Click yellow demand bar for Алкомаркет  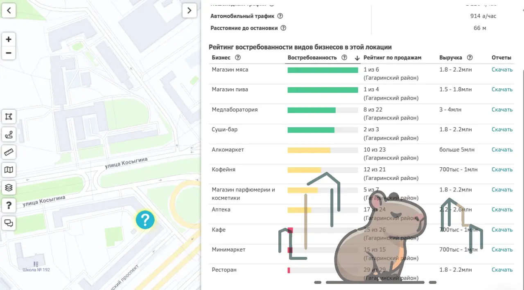point(309,150)
